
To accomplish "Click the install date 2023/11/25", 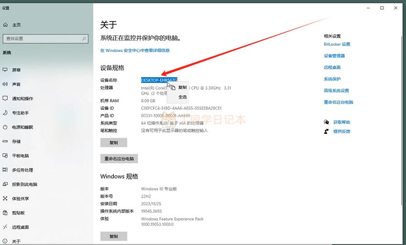I will [x=151, y=204].
